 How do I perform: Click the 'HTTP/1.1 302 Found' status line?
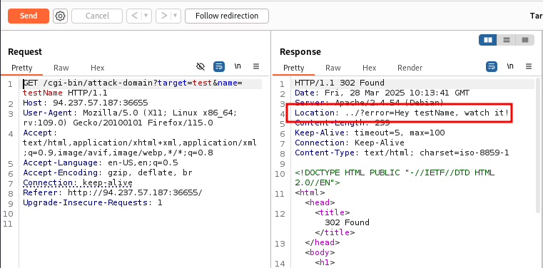click(x=340, y=83)
